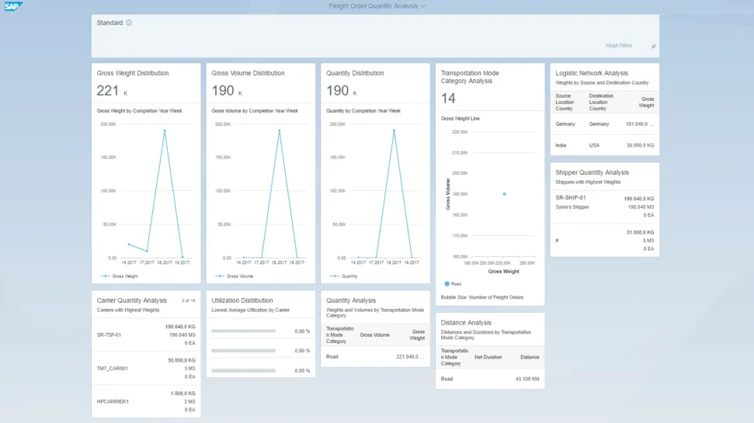The image size is (754, 423).
Task: Select the India to USA table row
Action: (x=604, y=145)
